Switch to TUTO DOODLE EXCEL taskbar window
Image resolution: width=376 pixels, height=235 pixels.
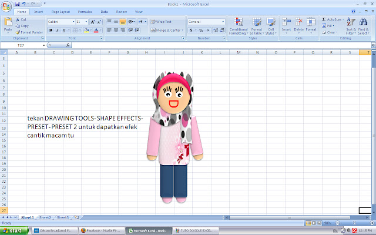[196, 231]
